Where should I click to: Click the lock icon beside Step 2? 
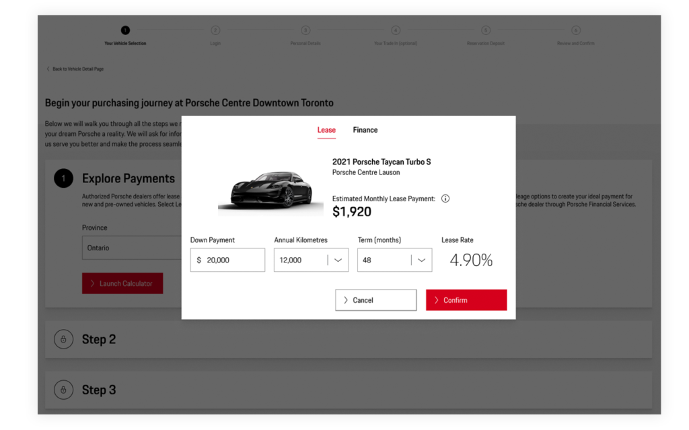64,339
